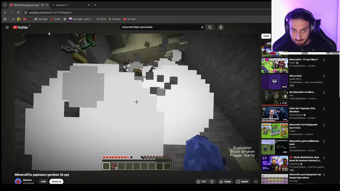The width and height of the screenshot is (340, 191).
Task: Open more actions menu under the video
Action: tap(256, 182)
